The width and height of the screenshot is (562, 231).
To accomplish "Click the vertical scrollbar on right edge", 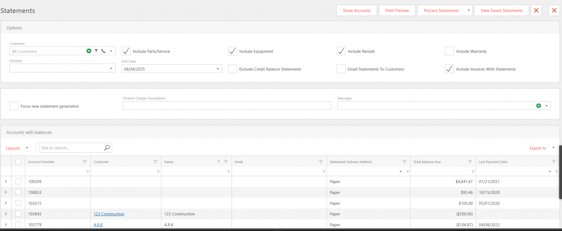I will click(x=560, y=172).
